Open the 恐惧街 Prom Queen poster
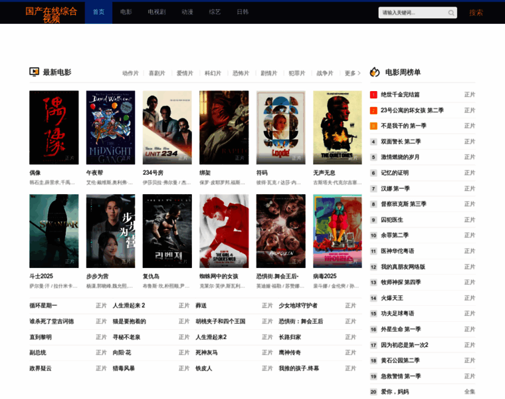505x399 pixels. [x=281, y=231]
